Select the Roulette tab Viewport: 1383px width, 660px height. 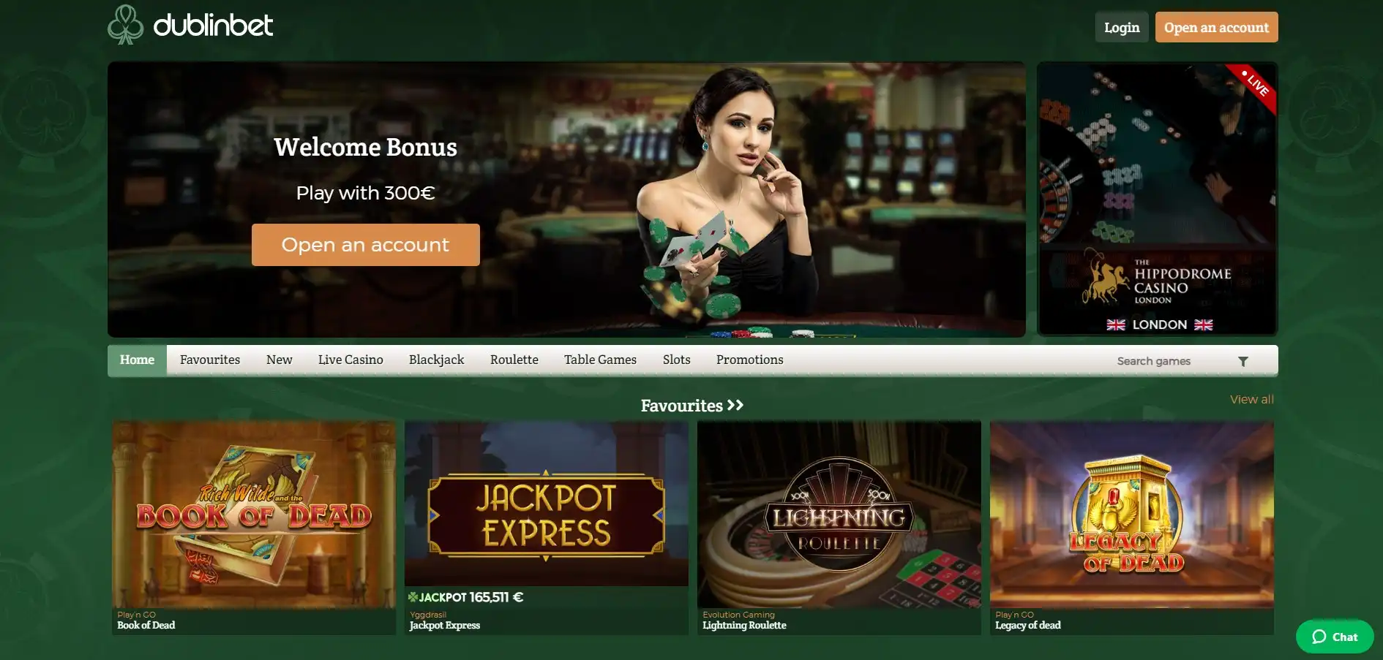[x=514, y=360]
